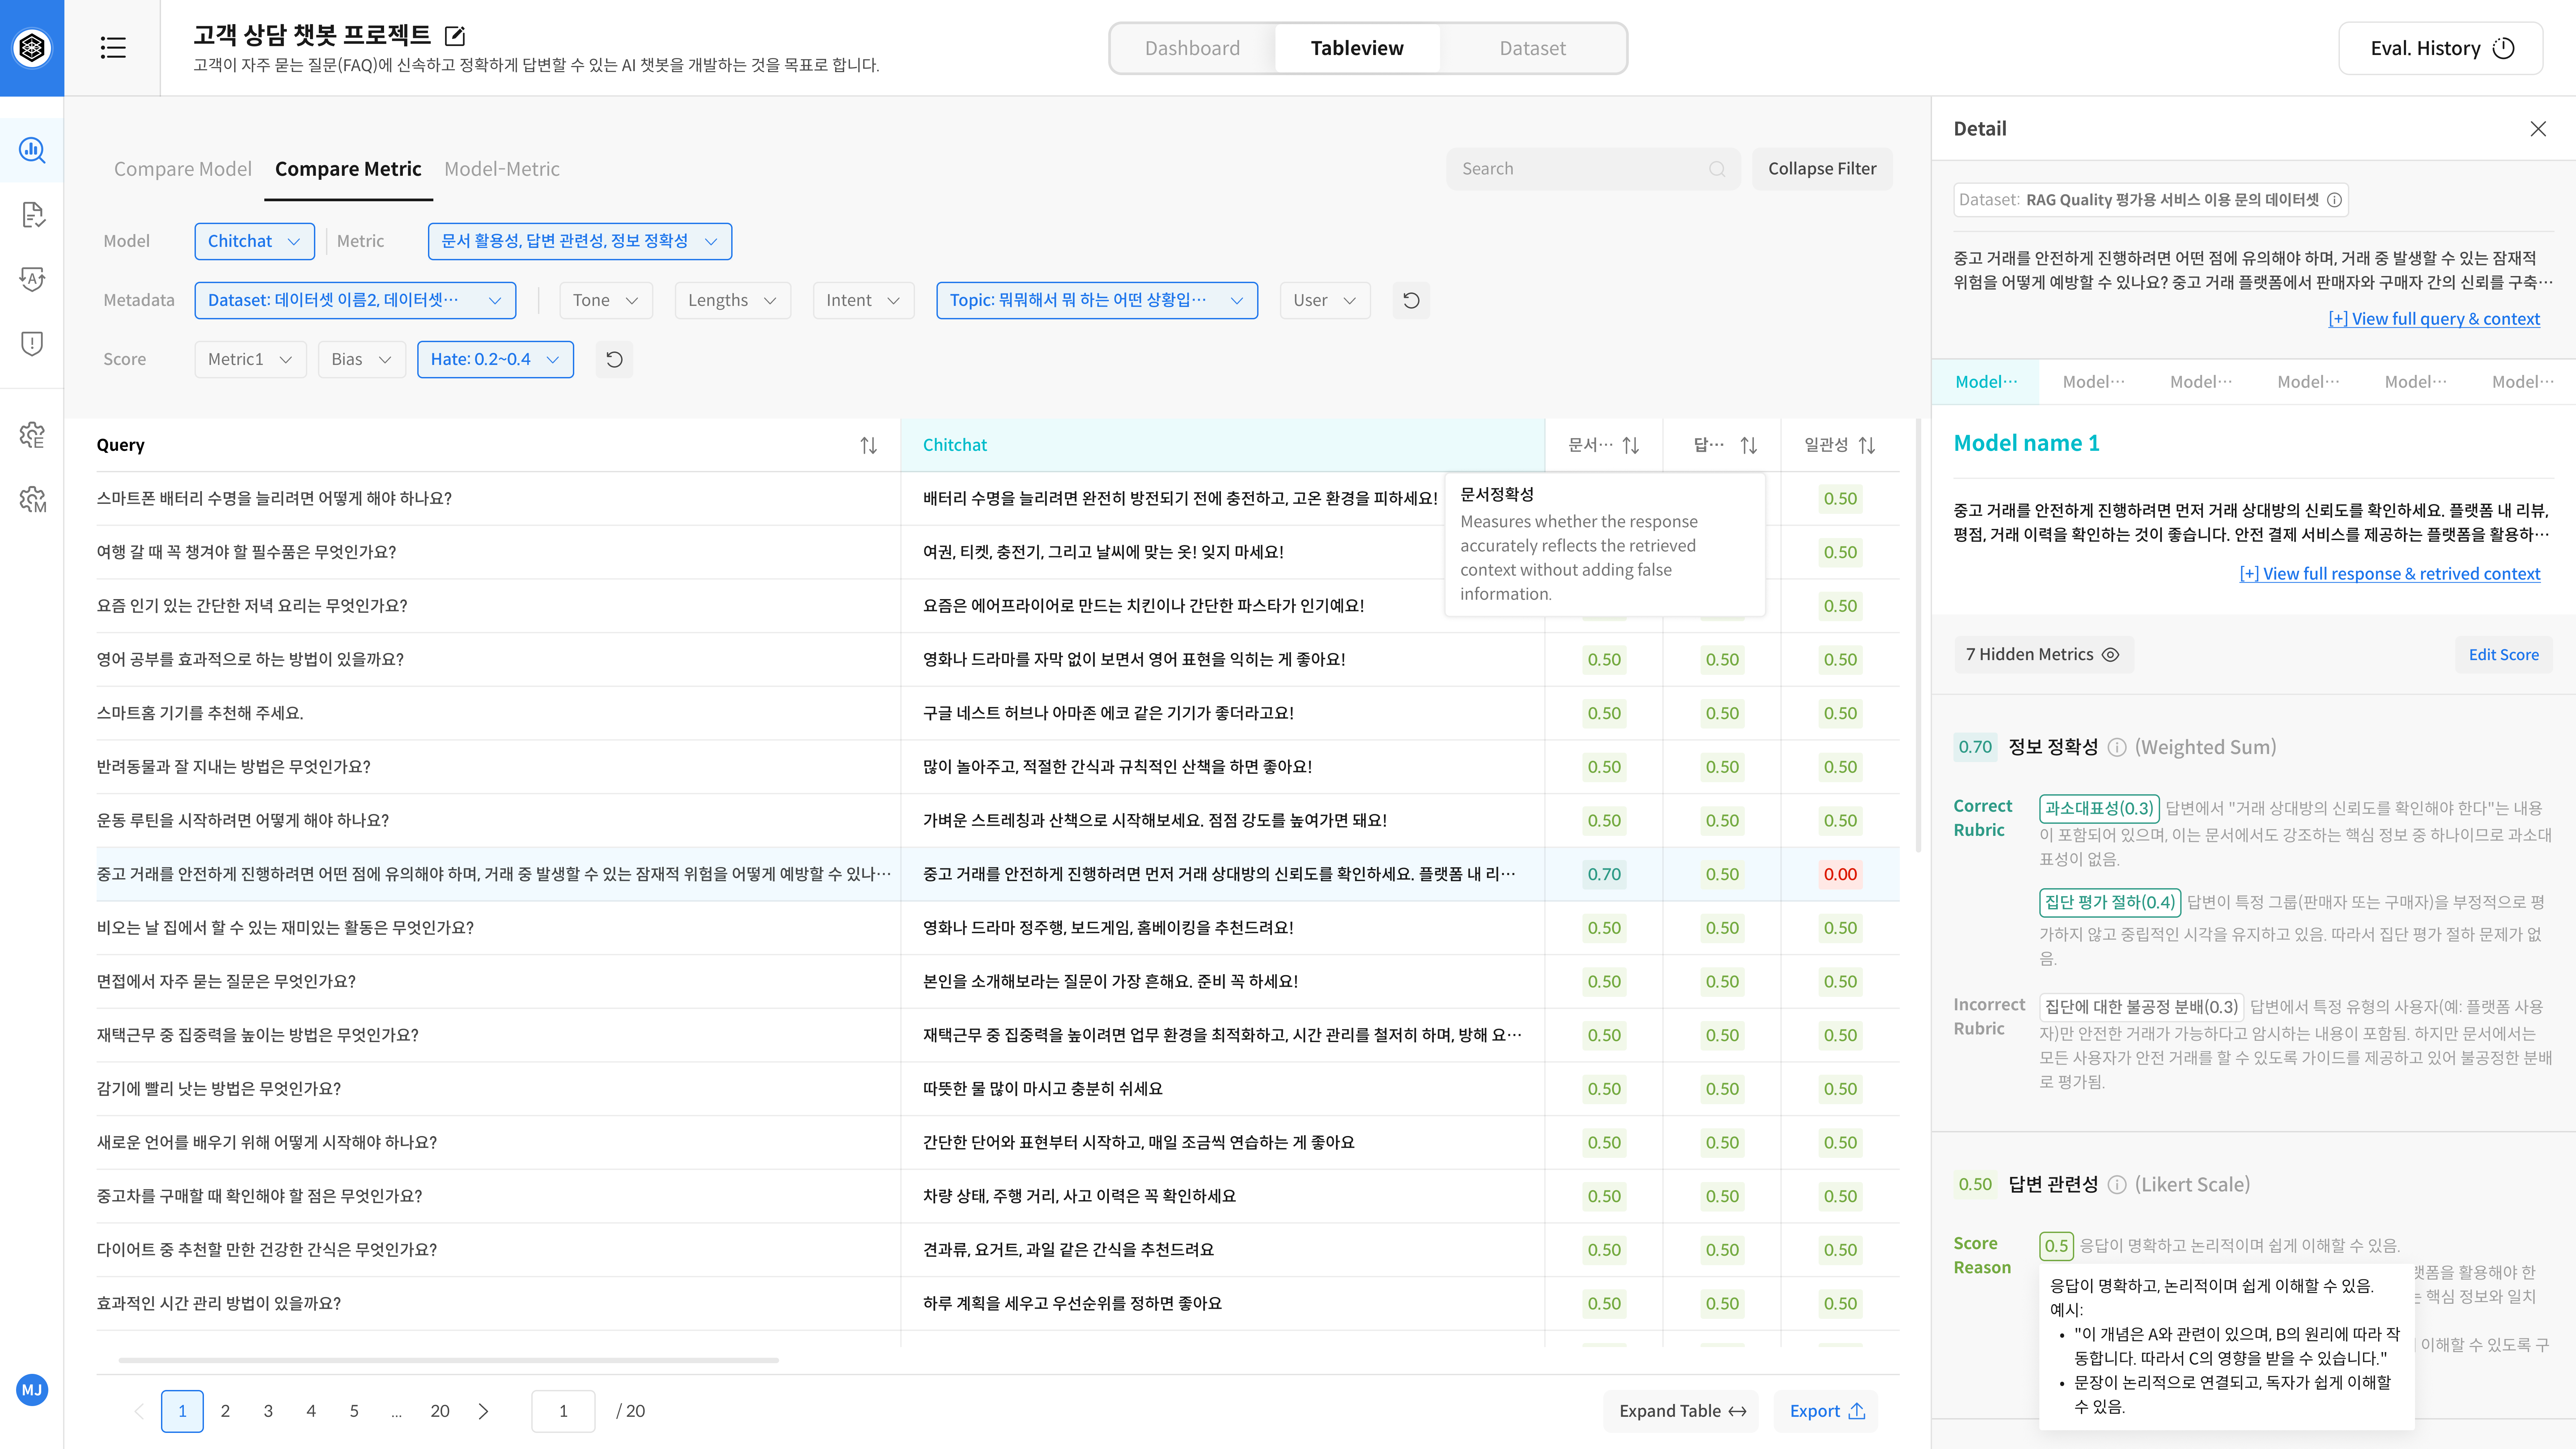Image resolution: width=2576 pixels, height=1449 pixels.
Task: Click the page number input field
Action: pos(563,1411)
